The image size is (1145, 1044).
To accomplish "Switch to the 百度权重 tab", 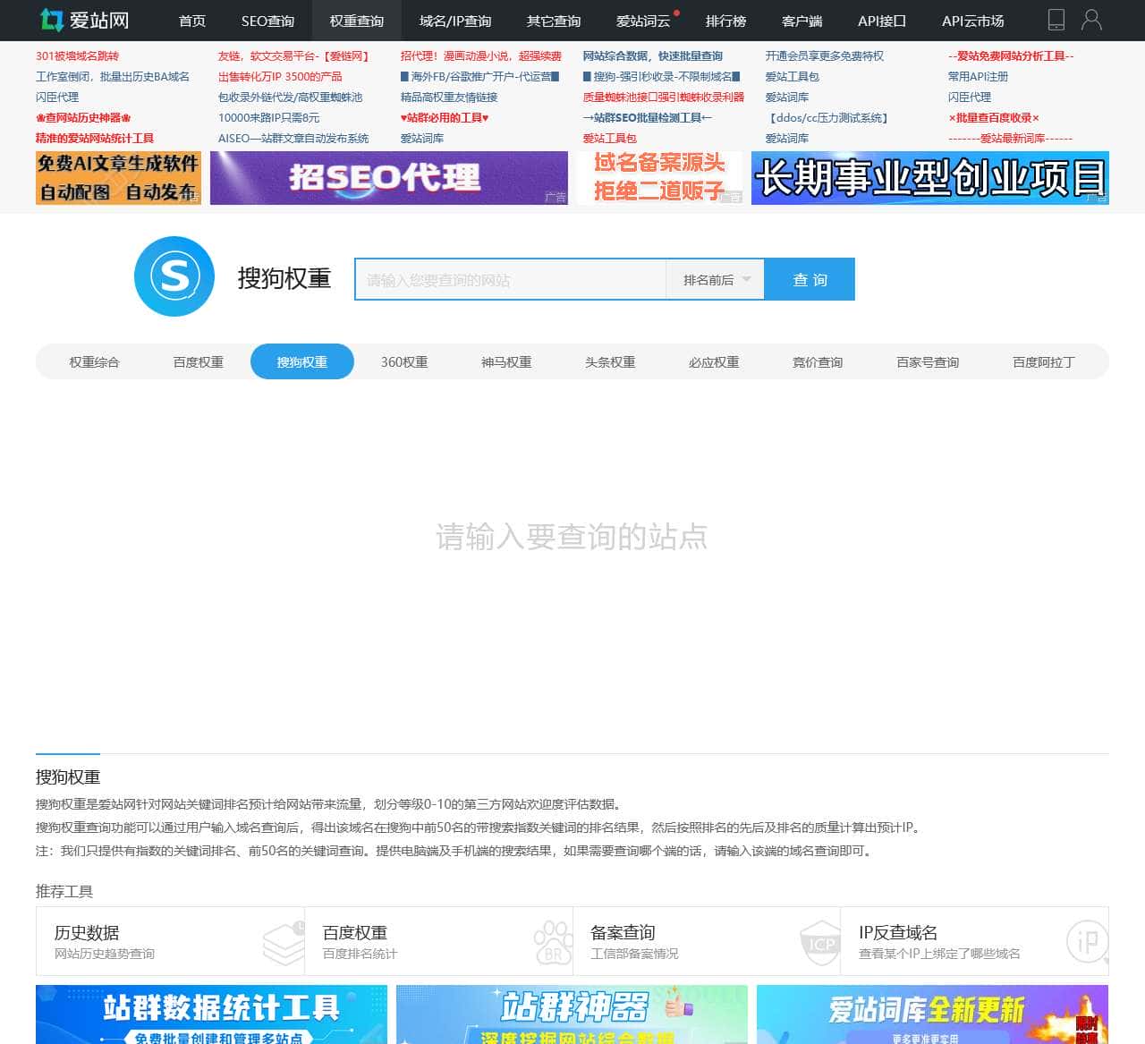I will click(x=199, y=362).
